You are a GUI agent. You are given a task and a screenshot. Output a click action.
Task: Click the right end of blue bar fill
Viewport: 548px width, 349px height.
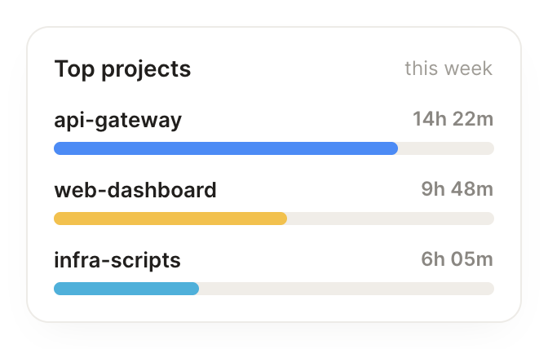coord(394,148)
